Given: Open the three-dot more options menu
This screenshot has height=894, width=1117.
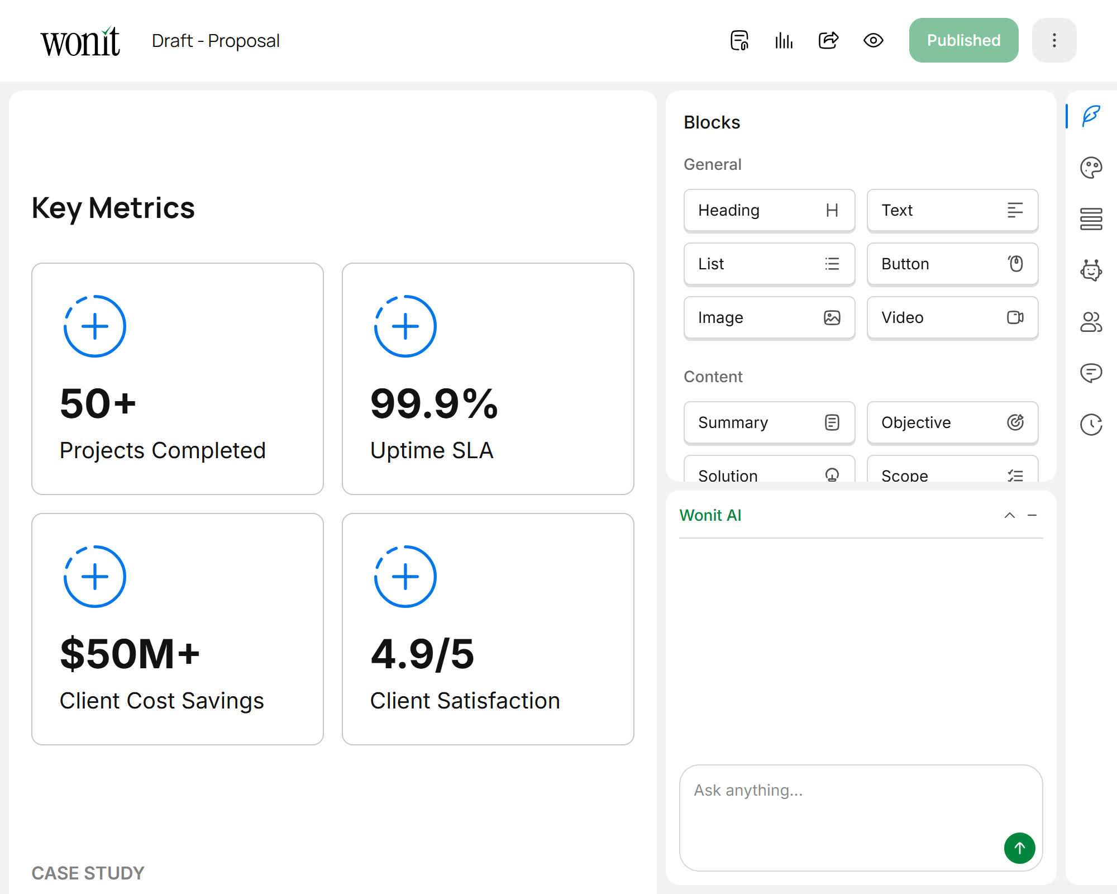Looking at the screenshot, I should 1054,40.
